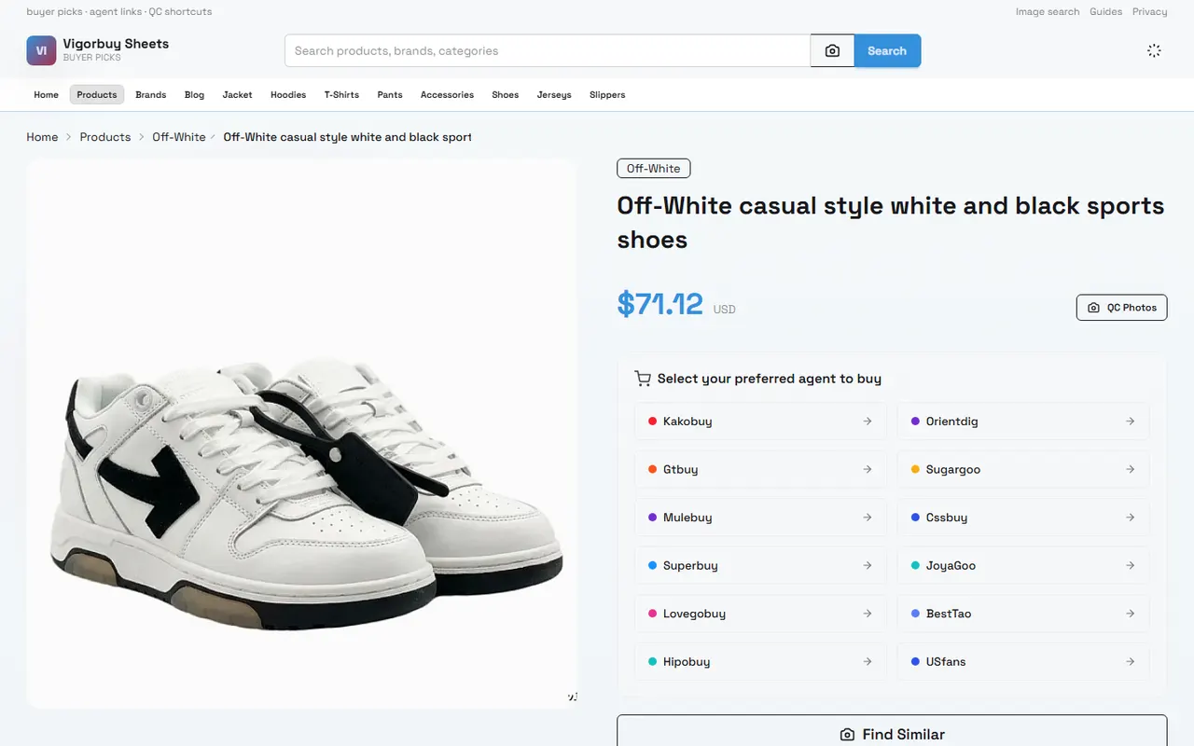This screenshot has height=746, width=1194.
Task: Click the Products breadcrumb link
Action: [105, 137]
